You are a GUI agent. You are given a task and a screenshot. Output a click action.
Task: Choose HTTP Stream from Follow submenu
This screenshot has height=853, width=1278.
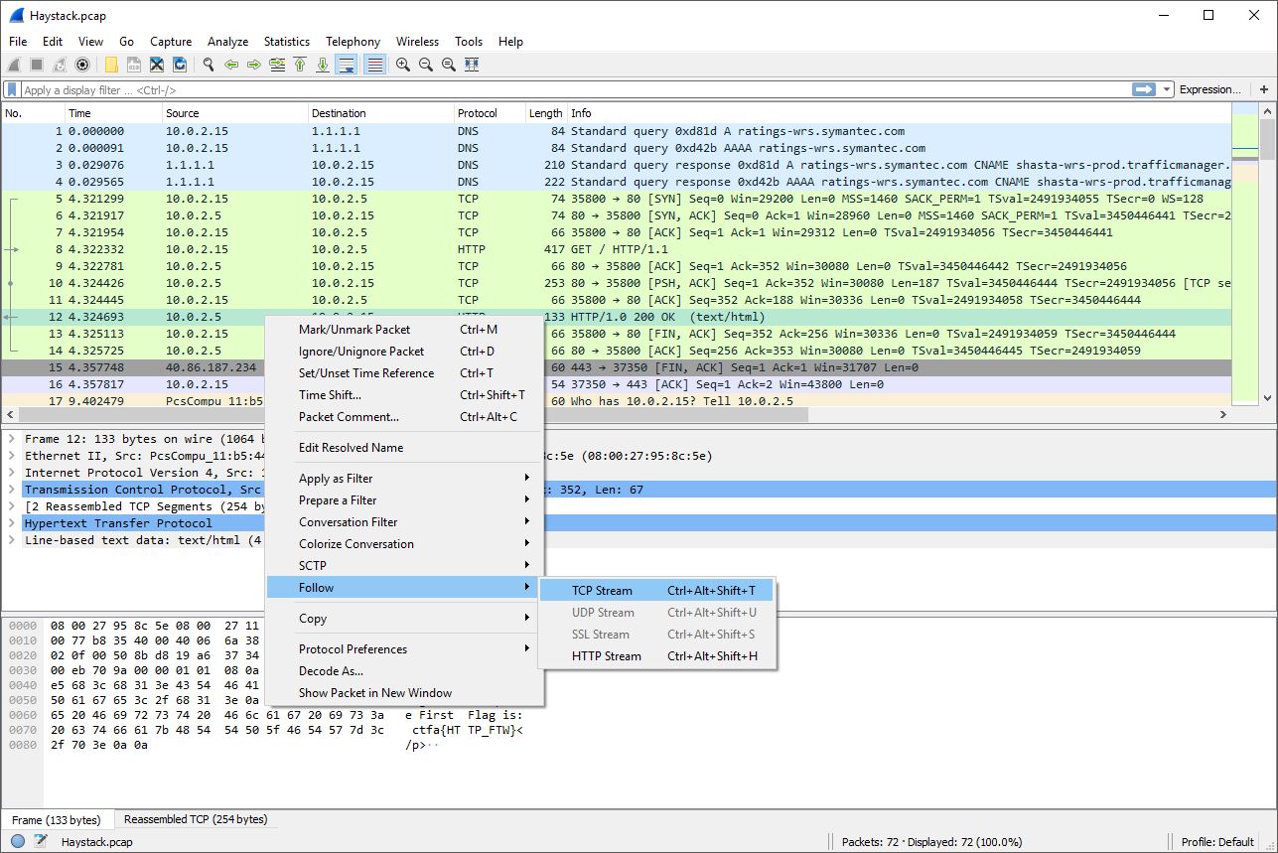655,656
